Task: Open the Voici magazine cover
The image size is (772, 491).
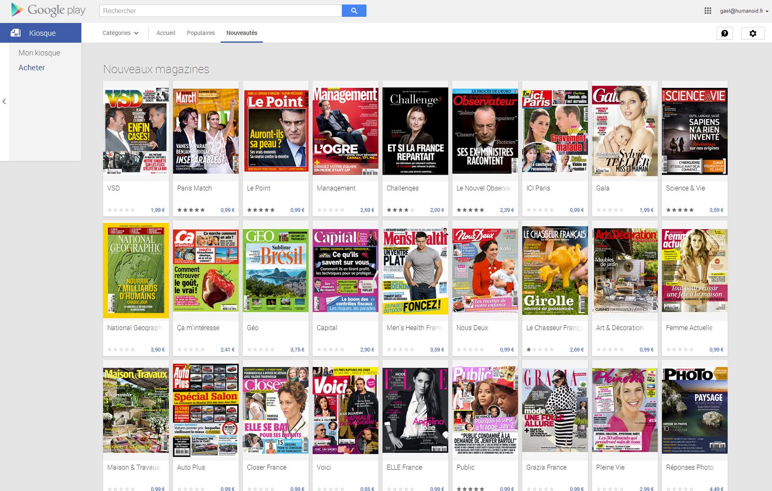Action: pos(345,410)
